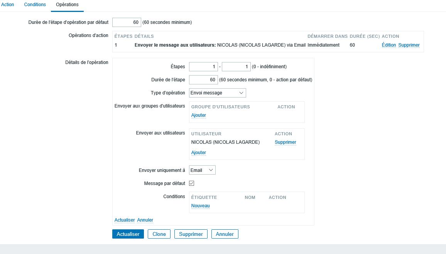Click Édition link for operation step 1
Image resolution: width=446 pixels, height=254 pixels.
[389, 45]
